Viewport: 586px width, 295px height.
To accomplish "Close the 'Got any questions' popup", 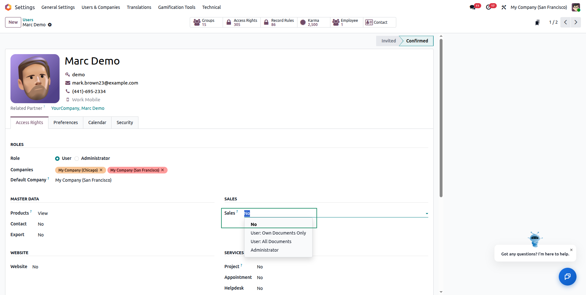I will click(571, 250).
